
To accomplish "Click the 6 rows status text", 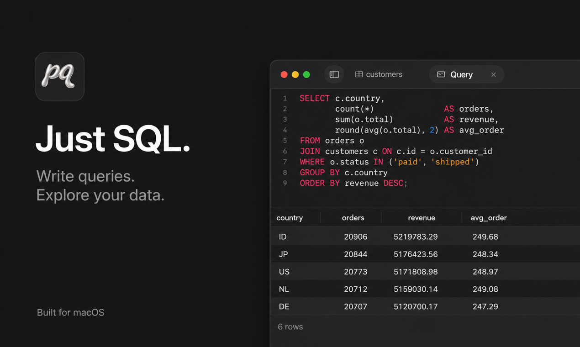I will [x=290, y=326].
